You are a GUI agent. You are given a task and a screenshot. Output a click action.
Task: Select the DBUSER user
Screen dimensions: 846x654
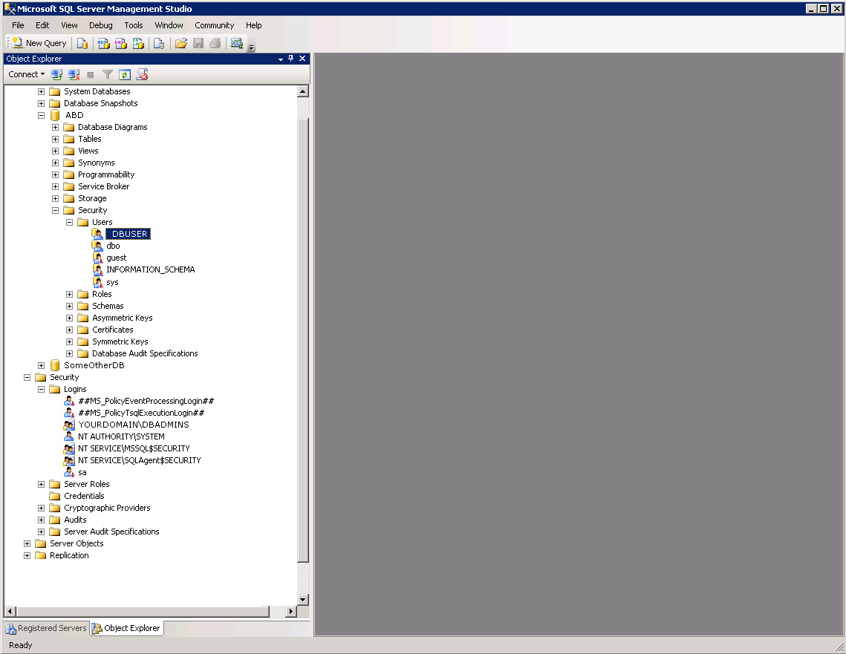[x=128, y=234]
